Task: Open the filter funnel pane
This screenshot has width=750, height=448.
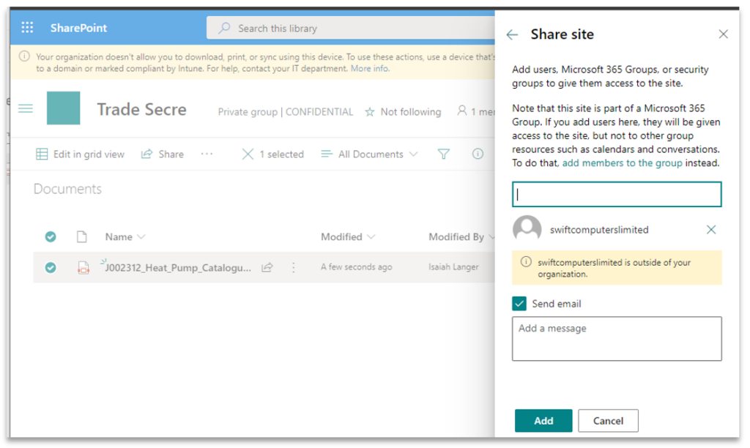Action: pyautogui.click(x=443, y=154)
